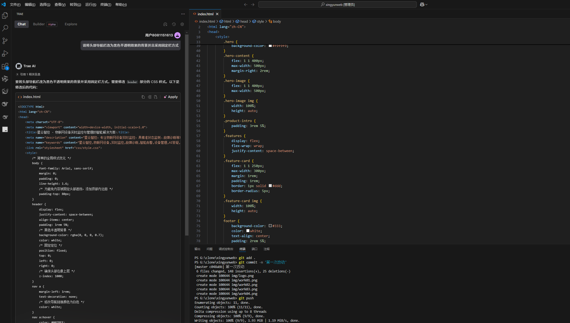The width and height of the screenshot is (570, 323).
Task: Open the Search view icon
Action: [5, 28]
